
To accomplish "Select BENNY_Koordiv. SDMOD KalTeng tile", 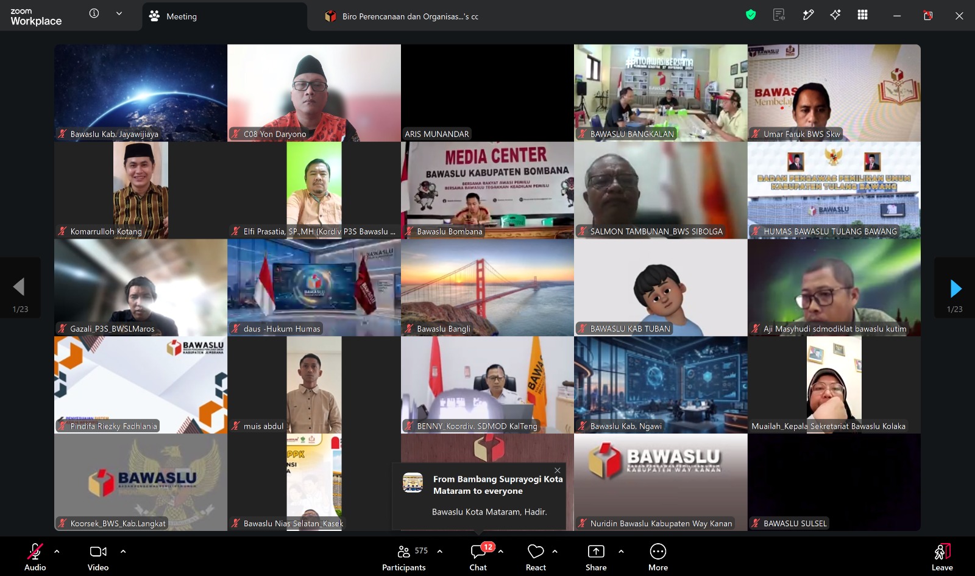I will (487, 385).
